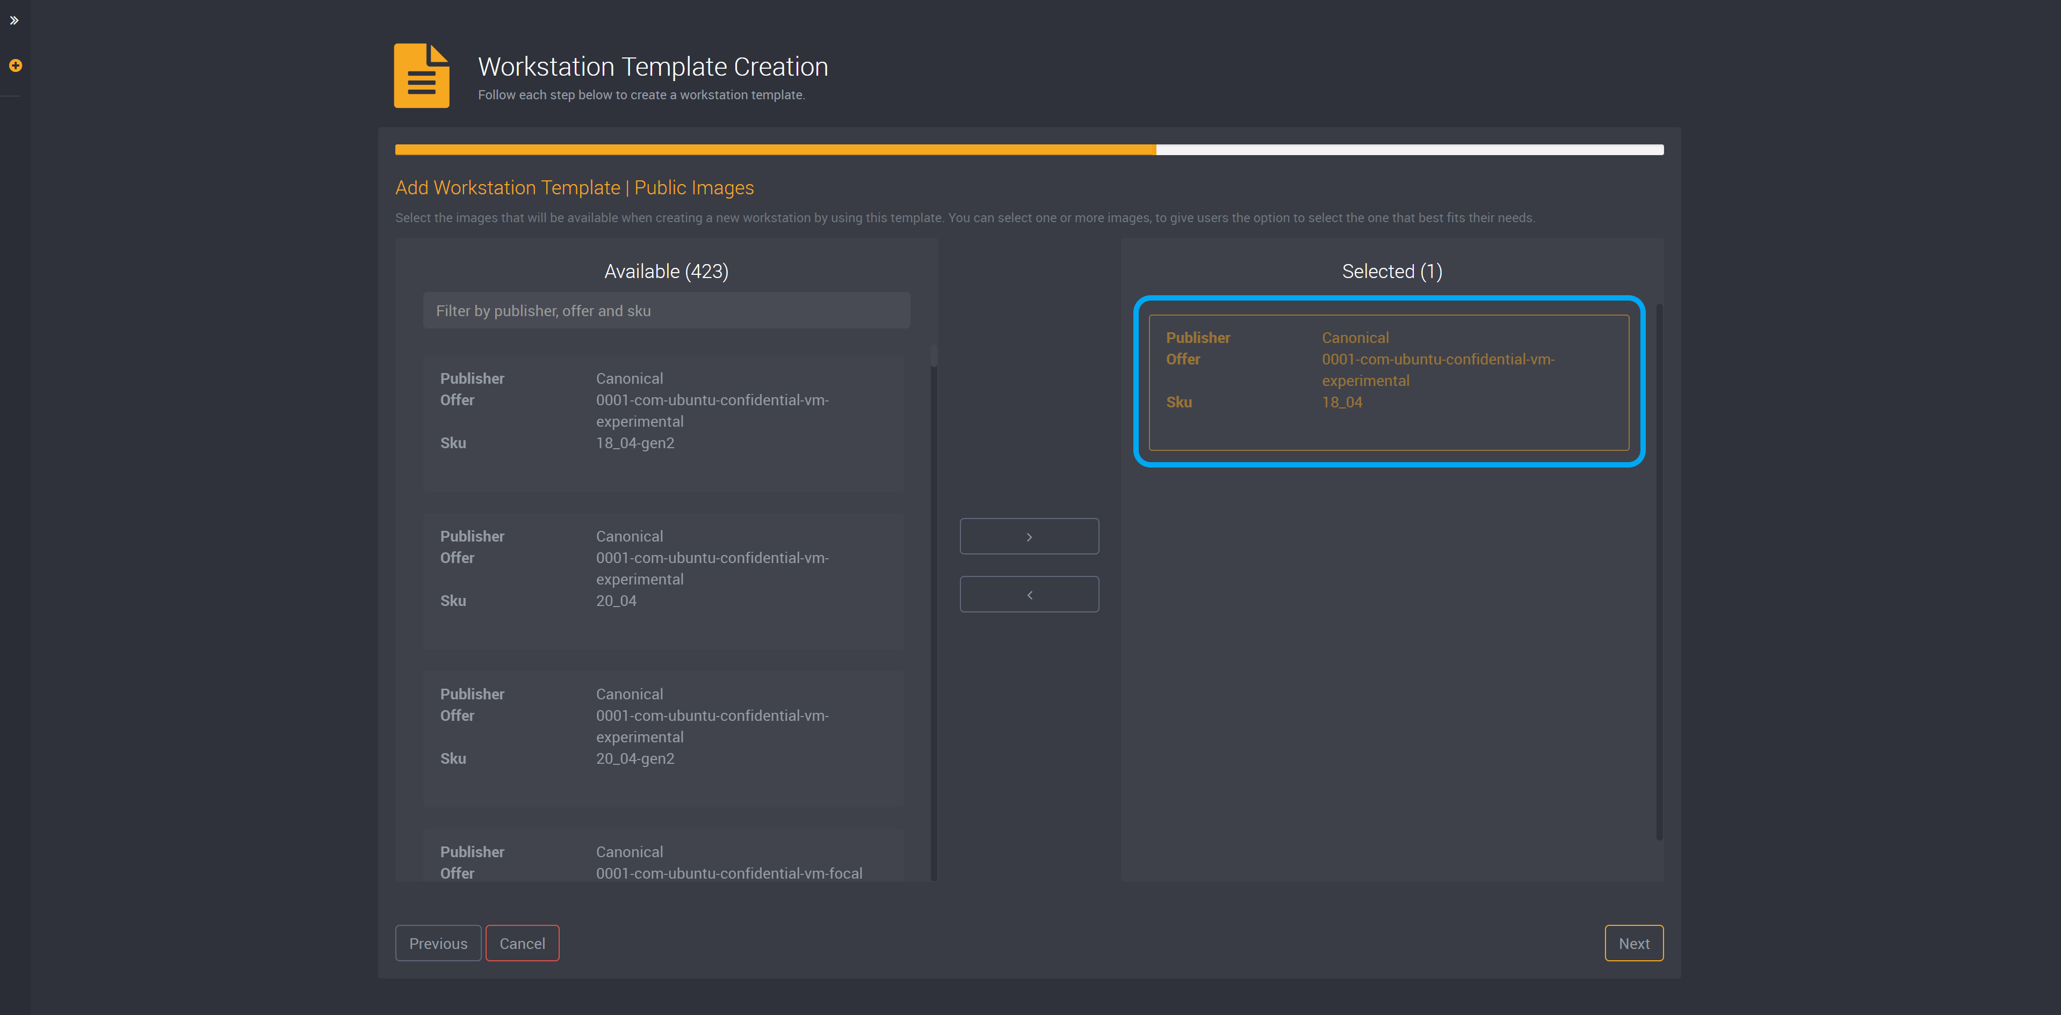Screen dimensions: 2061x1015
Task: Click Add Workstation Template | Public Images heading
Action: [x=574, y=188]
